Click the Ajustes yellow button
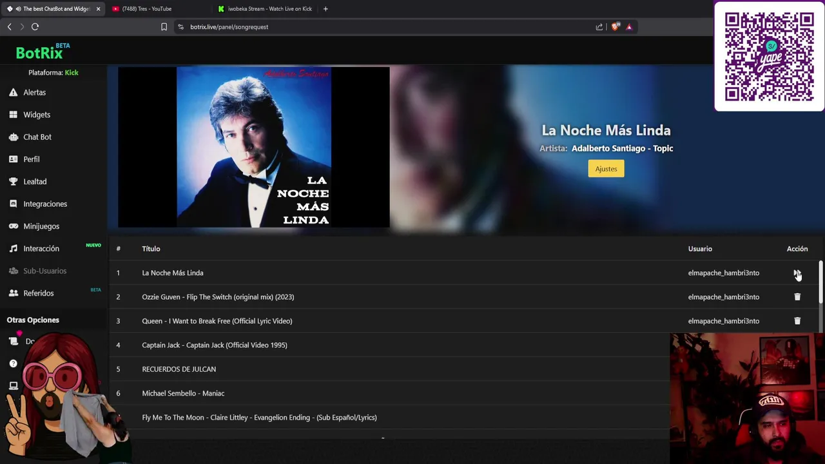The height and width of the screenshot is (464, 825). pyautogui.click(x=606, y=169)
